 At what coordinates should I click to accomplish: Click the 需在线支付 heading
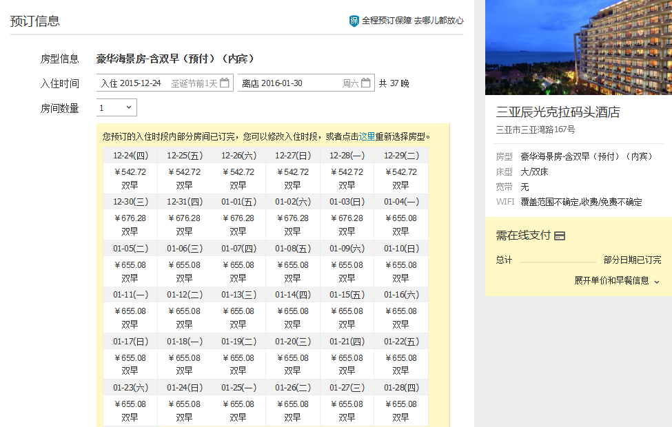pos(523,235)
